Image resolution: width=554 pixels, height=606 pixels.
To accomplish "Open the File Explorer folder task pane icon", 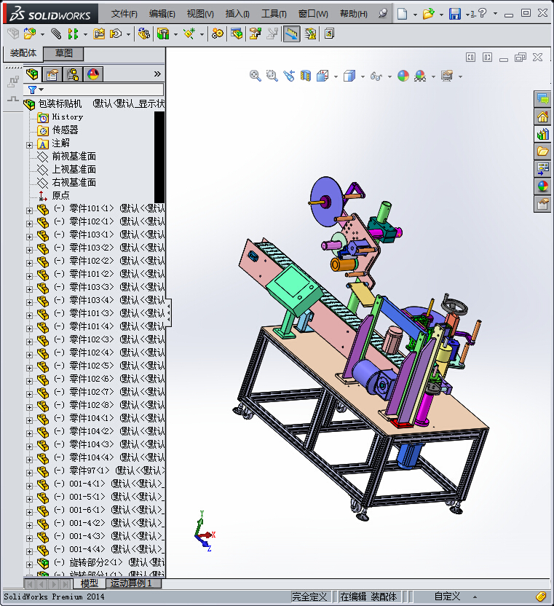I will point(542,151).
